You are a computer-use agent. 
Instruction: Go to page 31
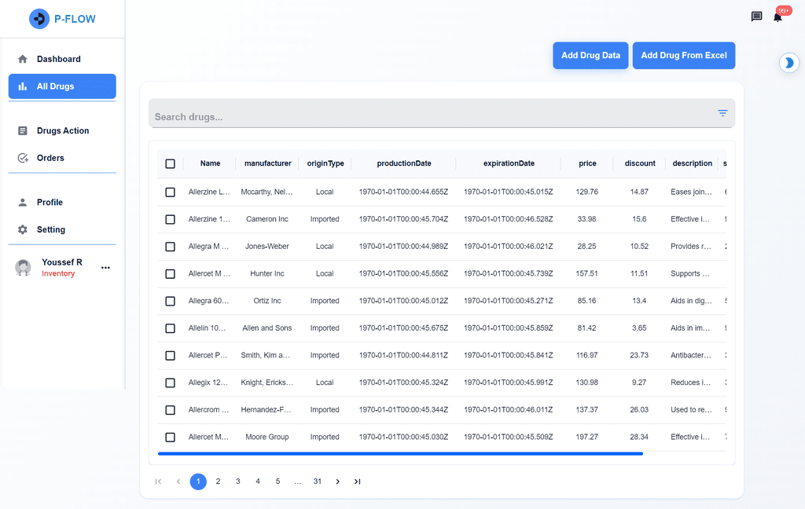pyautogui.click(x=318, y=482)
